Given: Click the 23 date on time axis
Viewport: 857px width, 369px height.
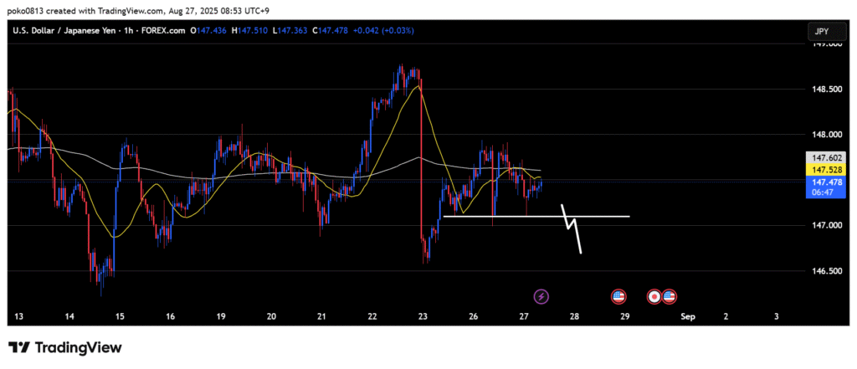Looking at the screenshot, I should [x=423, y=317].
